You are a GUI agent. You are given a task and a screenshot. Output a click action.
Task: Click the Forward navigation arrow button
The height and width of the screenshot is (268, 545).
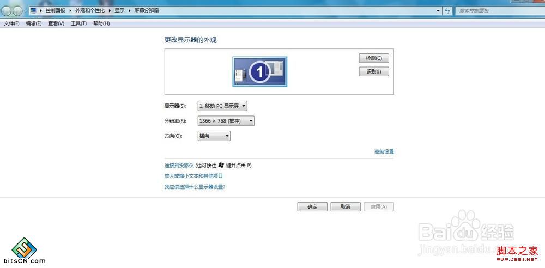(x=17, y=11)
